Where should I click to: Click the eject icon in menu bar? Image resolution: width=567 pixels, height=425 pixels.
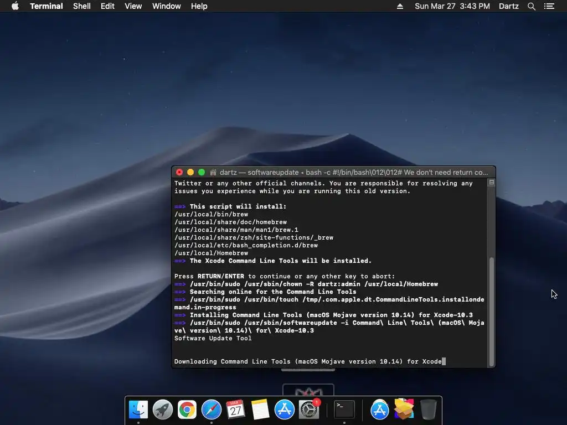400,6
